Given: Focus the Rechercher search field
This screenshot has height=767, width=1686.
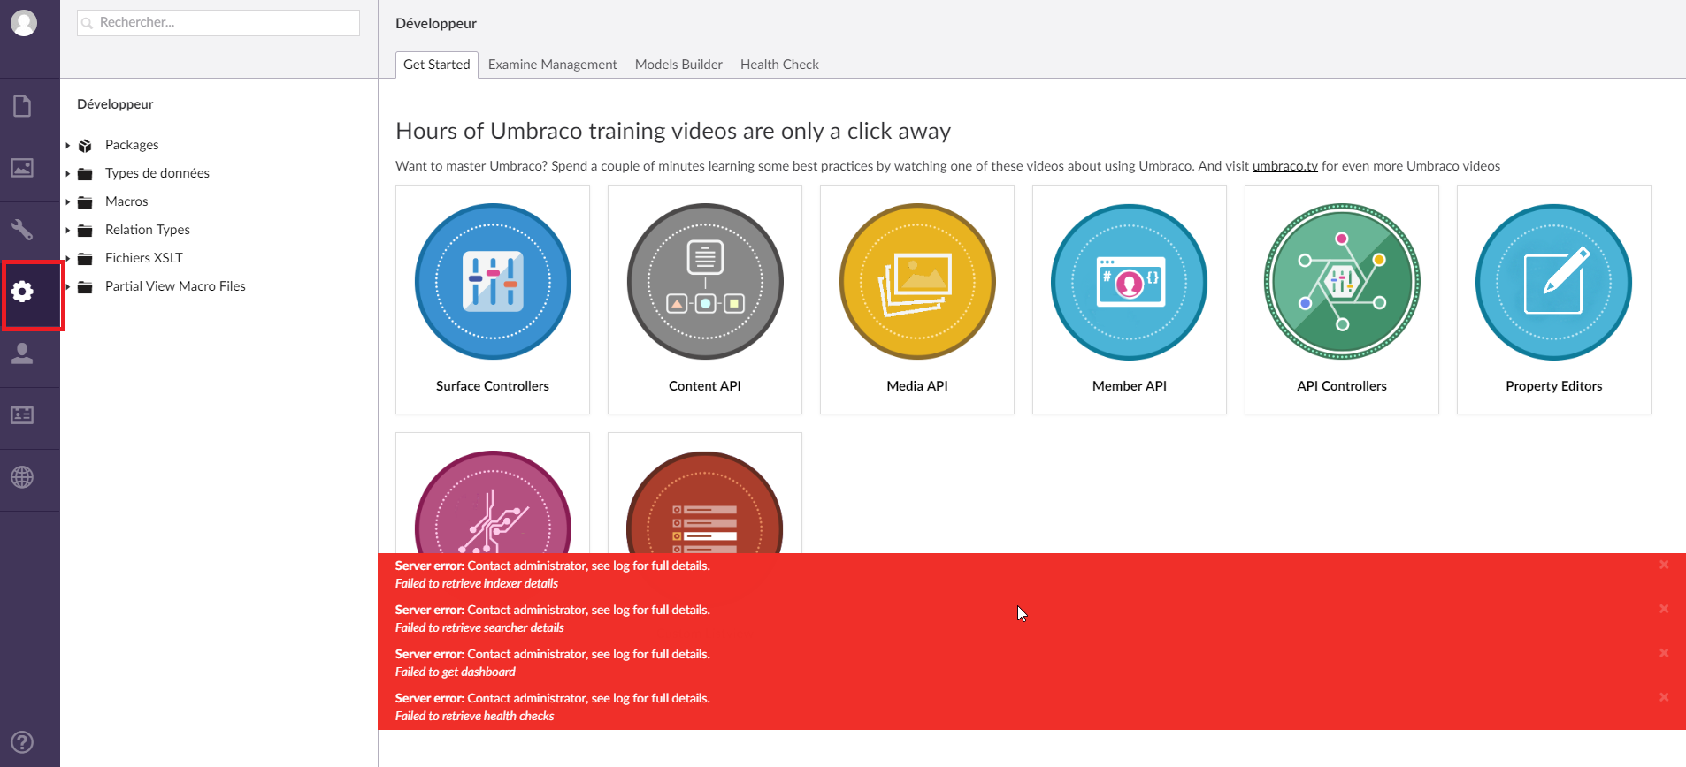Looking at the screenshot, I should click(x=218, y=23).
